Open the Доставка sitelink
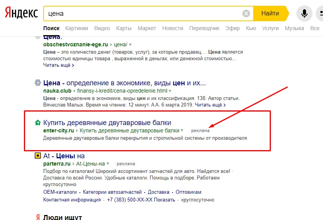 [x=159, y=192]
